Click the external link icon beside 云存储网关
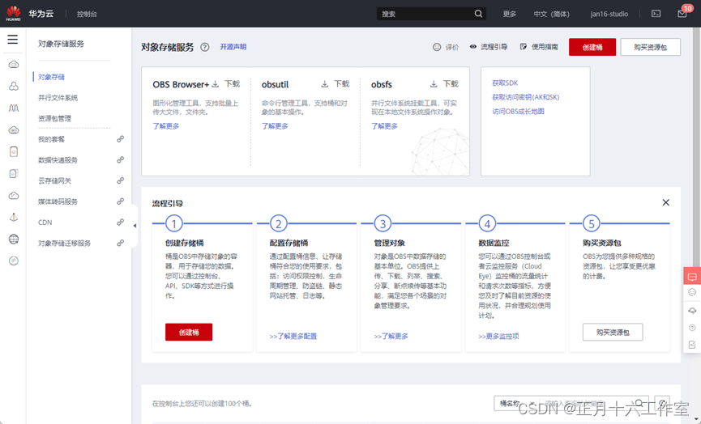This screenshot has width=701, height=424. click(x=120, y=180)
